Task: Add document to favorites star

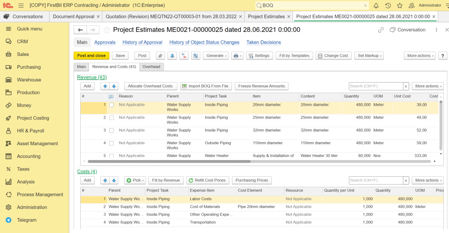Action: click(107, 30)
